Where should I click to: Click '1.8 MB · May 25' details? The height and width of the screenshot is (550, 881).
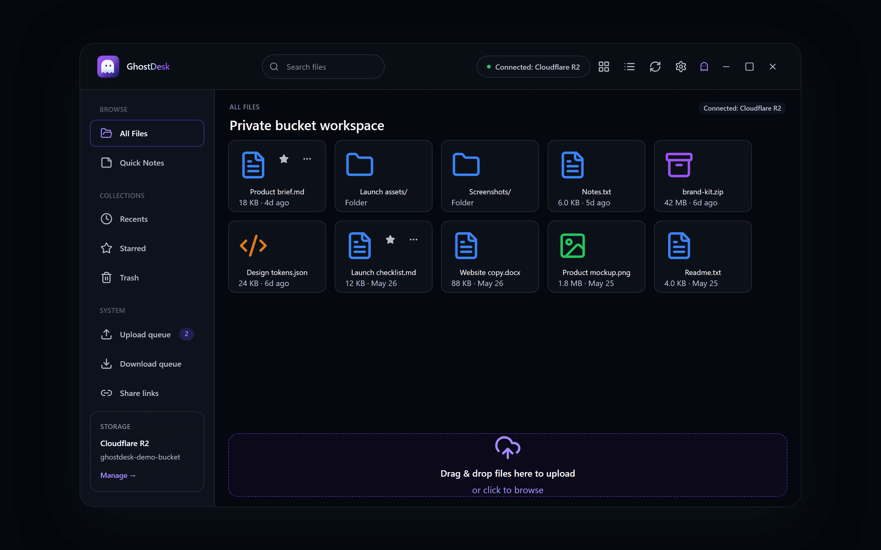[x=586, y=283]
